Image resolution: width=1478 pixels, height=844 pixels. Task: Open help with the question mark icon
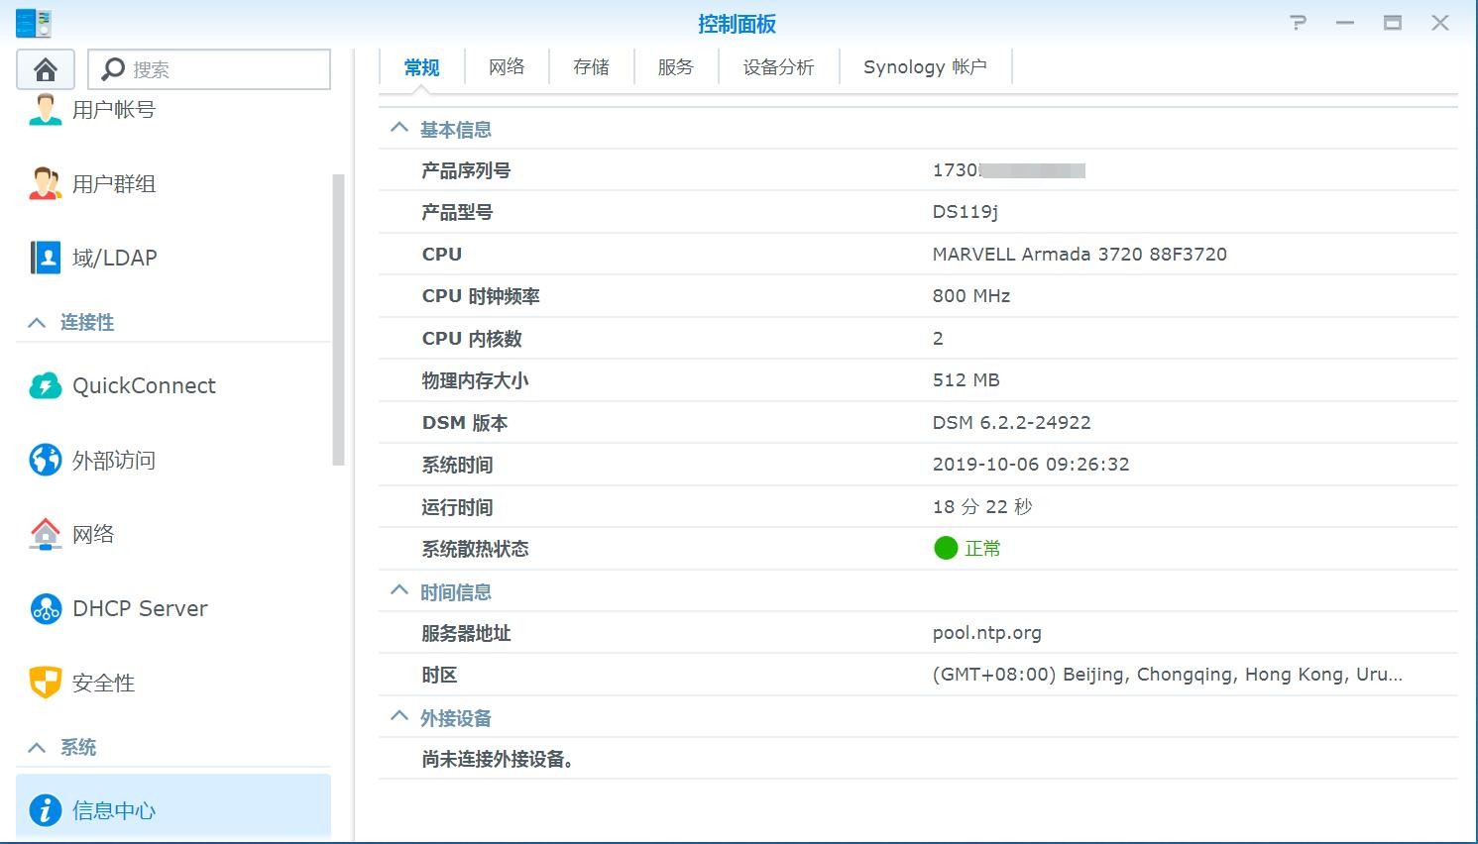[x=1299, y=23]
